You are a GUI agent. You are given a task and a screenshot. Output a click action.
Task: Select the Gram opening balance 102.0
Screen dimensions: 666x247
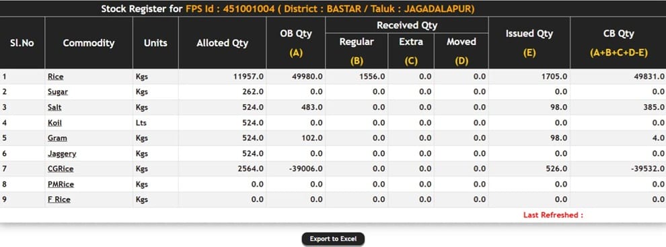[312, 138]
